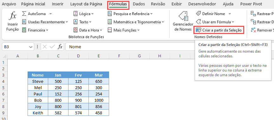The height and width of the screenshot is (120, 274).
Task: Switch to the Exibir tab
Action: pos(177,4)
